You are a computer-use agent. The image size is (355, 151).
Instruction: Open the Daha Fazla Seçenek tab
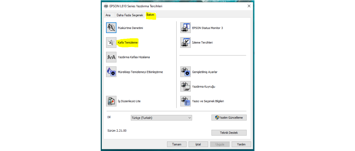point(129,15)
